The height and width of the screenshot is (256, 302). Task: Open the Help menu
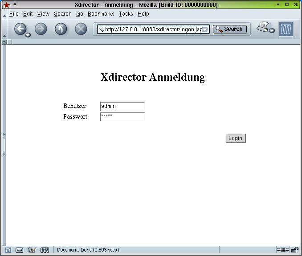[x=143, y=14]
